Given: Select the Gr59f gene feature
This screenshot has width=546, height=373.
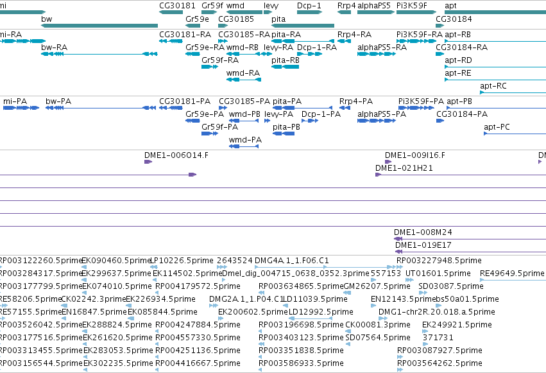Looking at the screenshot, I should (x=209, y=12).
